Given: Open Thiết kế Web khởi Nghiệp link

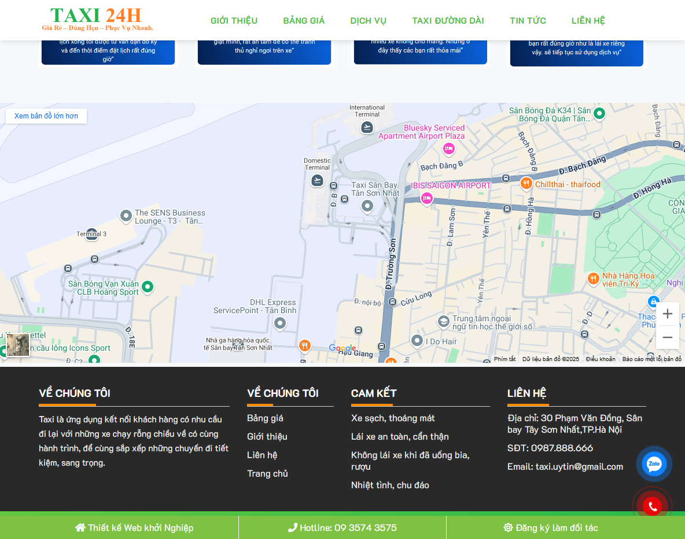Looking at the screenshot, I should pos(134,527).
